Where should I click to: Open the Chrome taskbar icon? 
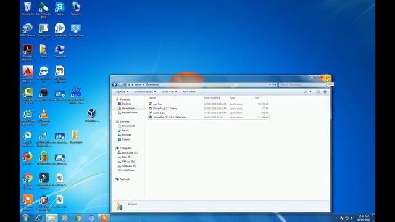pos(78,218)
